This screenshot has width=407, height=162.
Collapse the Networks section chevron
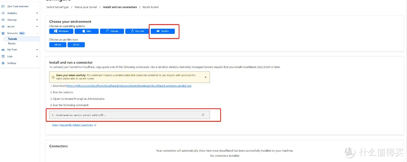37,34
